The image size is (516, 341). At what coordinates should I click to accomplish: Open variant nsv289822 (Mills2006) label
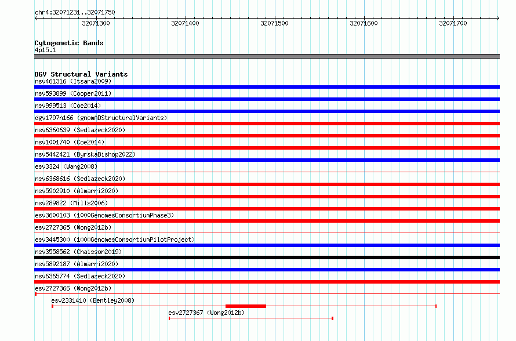tap(71, 203)
